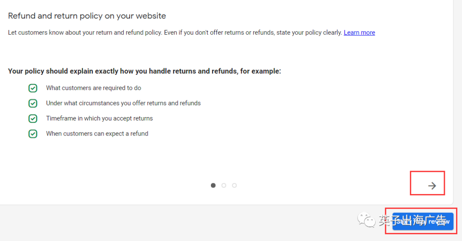Click the check icon next to 'Under what circumstances'
This screenshot has width=462, height=241.
33,103
